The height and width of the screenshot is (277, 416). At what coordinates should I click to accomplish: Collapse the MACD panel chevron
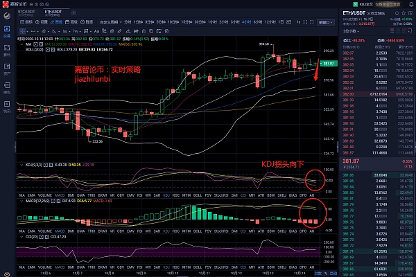21,202
